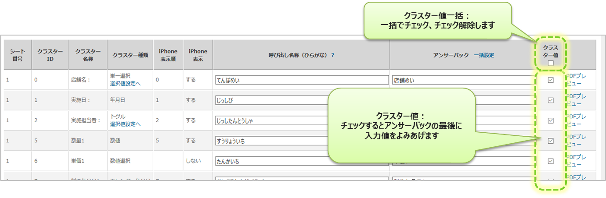
Task: Focus the じっしたんとうしゃ input field
Action: (271, 120)
